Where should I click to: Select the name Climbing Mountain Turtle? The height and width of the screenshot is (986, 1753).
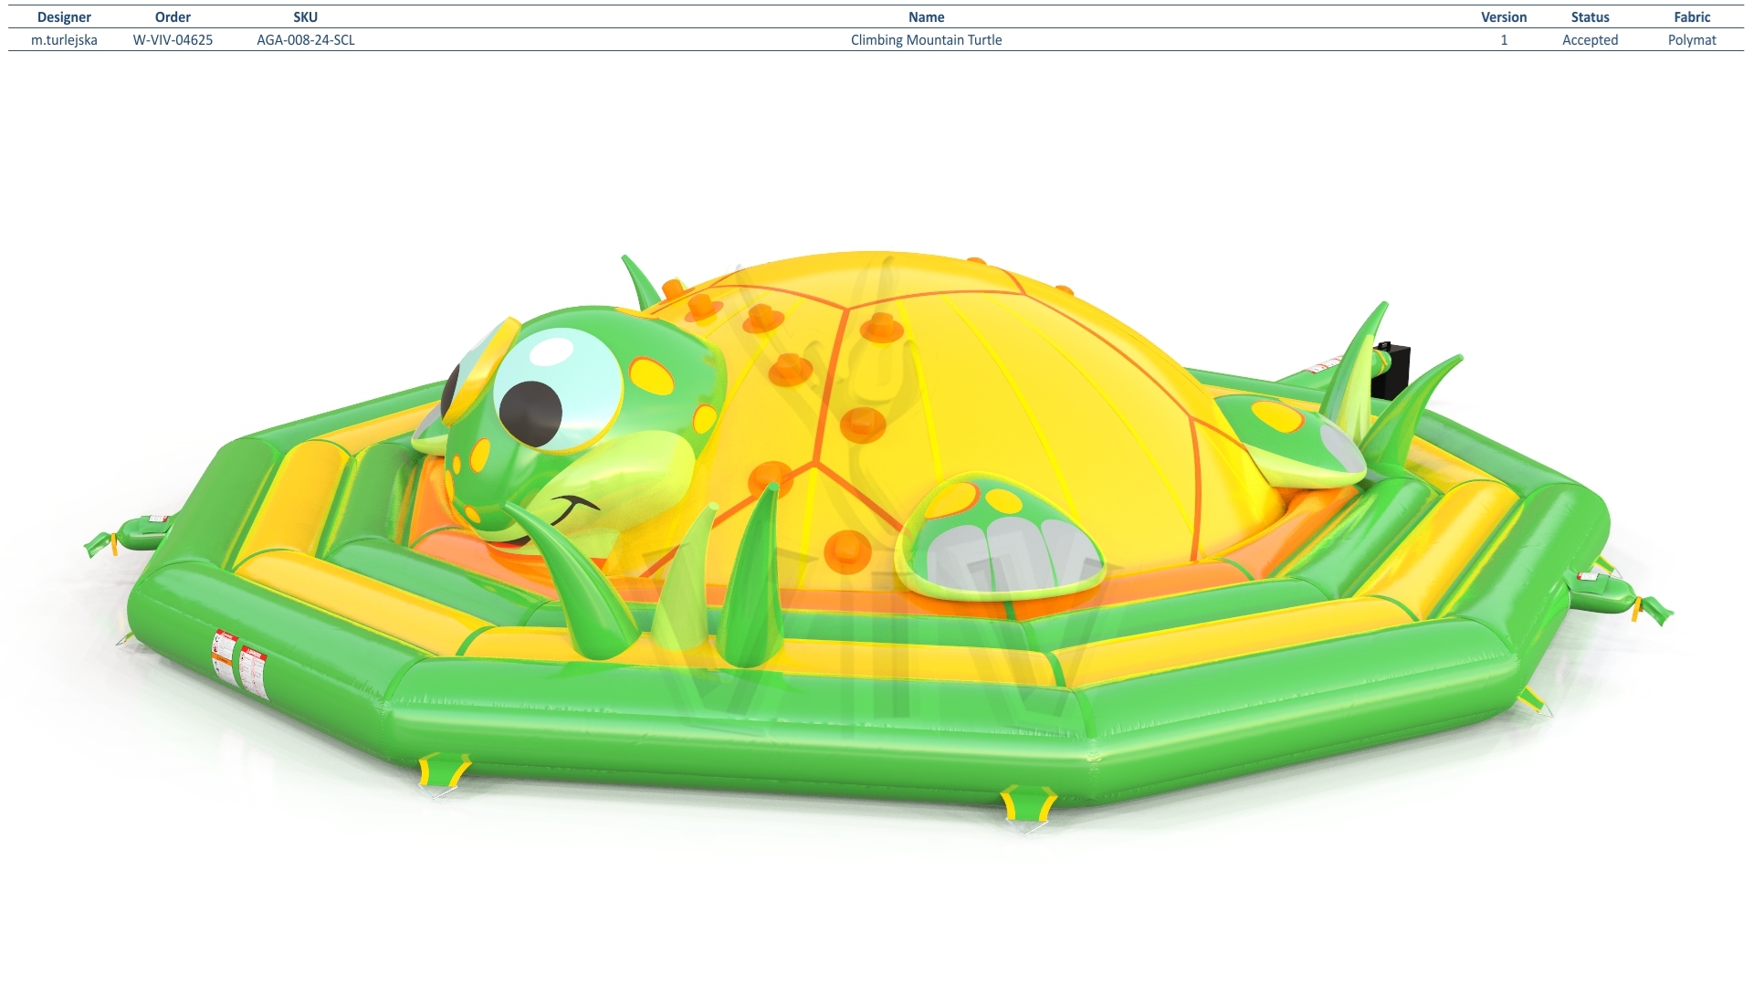(926, 40)
